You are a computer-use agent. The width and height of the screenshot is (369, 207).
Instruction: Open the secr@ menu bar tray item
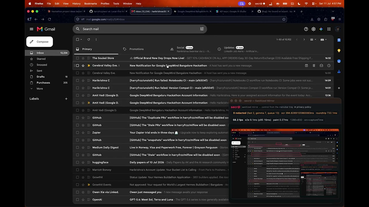tap(260, 3)
